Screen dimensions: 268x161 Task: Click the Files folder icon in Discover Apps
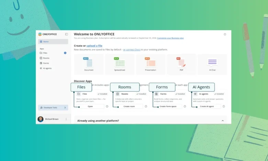tap(79, 94)
